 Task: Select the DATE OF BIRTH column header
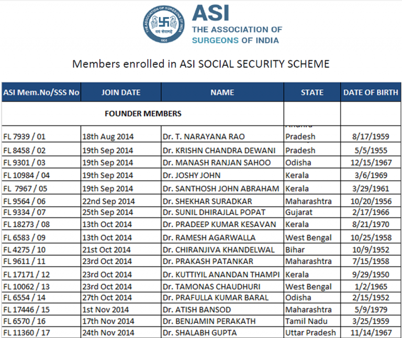click(x=371, y=93)
